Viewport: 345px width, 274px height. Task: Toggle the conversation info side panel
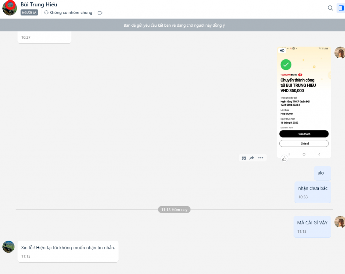coord(341,8)
